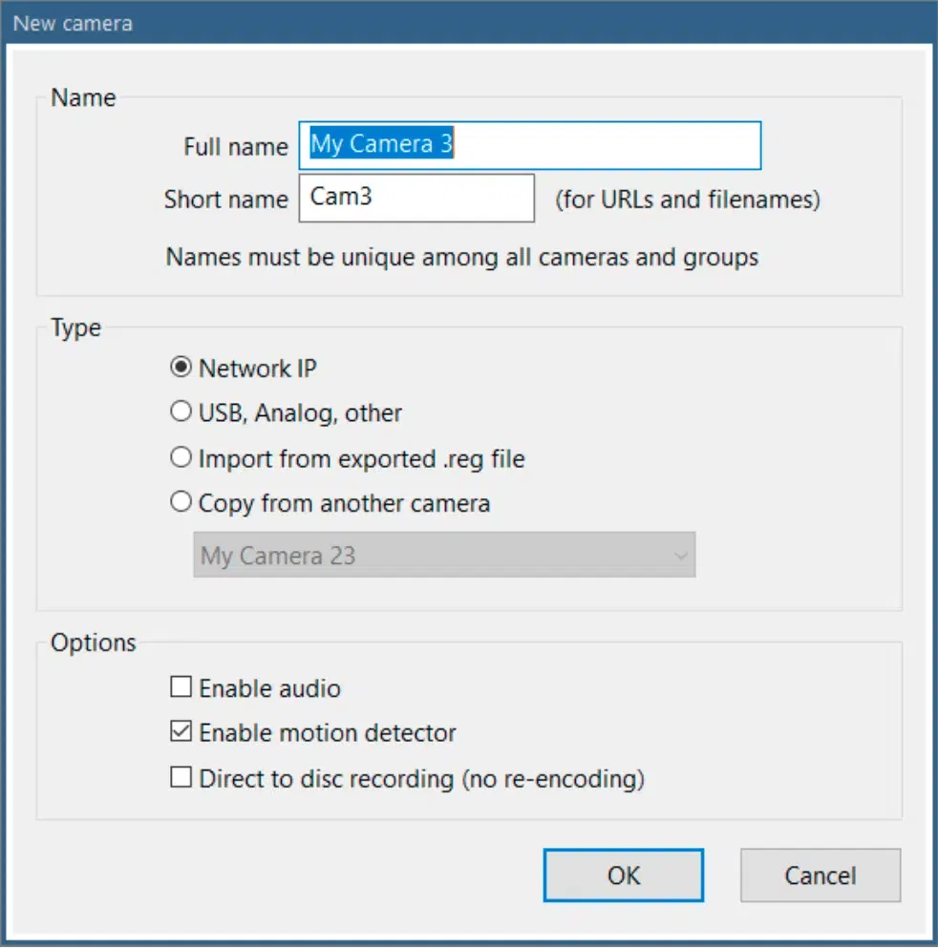The height and width of the screenshot is (949, 938).
Task: Select the Network IP radio button
Action: point(181,368)
